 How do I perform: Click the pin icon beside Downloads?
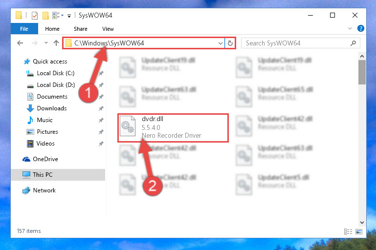101,108
